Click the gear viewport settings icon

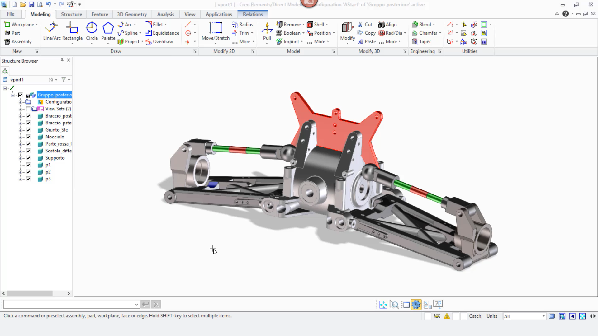(416, 304)
